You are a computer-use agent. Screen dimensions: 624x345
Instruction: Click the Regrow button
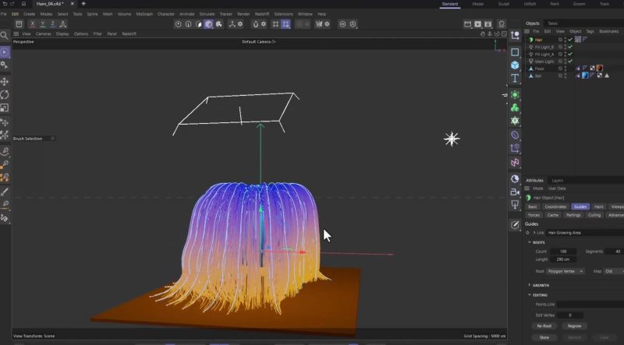point(574,326)
